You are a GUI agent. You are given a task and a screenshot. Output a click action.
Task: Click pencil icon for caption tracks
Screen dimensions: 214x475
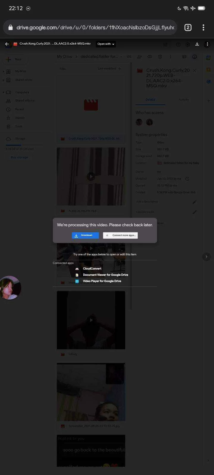pyautogui.click(x=194, y=212)
